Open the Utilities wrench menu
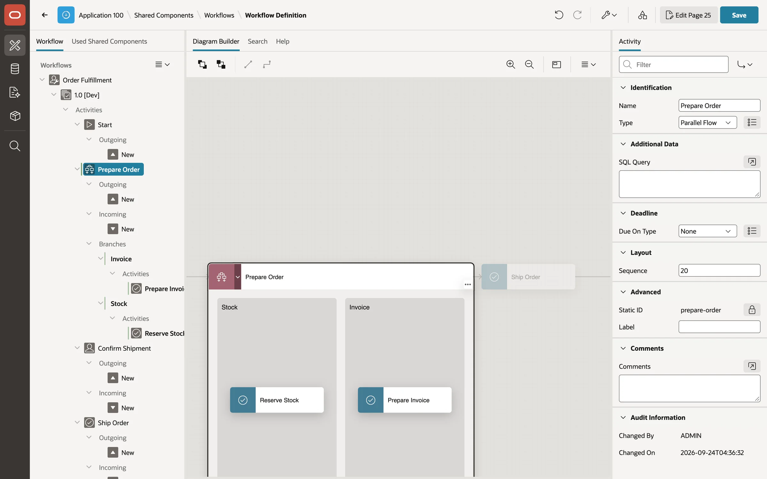Image resolution: width=767 pixels, height=479 pixels. tap(609, 15)
